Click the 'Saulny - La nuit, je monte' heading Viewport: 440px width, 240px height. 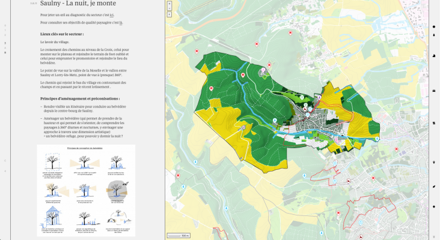click(73, 4)
